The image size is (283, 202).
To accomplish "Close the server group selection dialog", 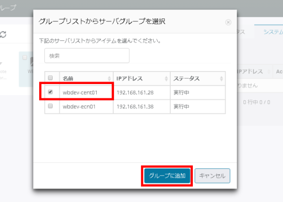I will tap(228, 22).
